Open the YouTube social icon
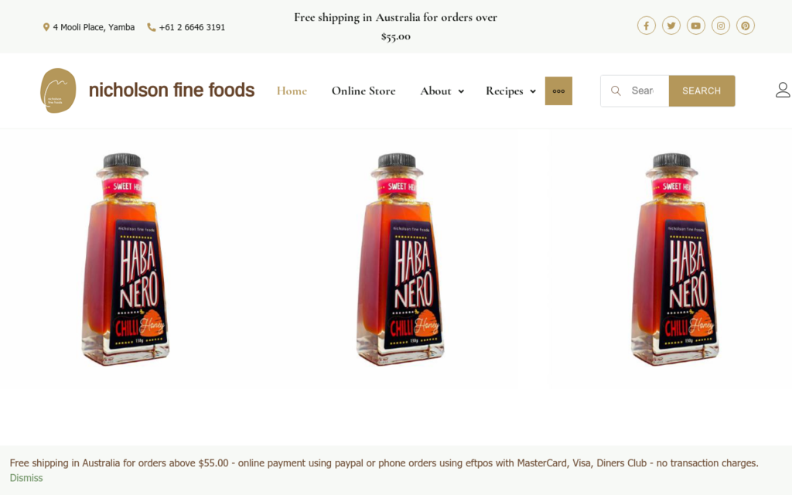The image size is (792, 495). [696, 26]
